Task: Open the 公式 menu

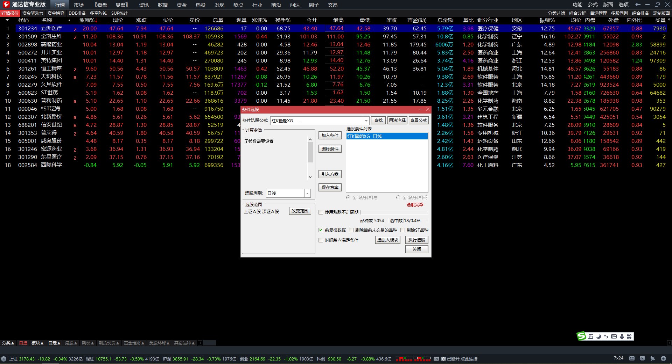Action: click(593, 5)
